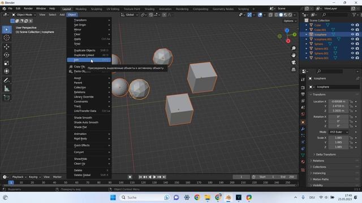Viewport: 362px width, 203px height.
Task: Click the red X axis gizmo
Action: (288, 41)
